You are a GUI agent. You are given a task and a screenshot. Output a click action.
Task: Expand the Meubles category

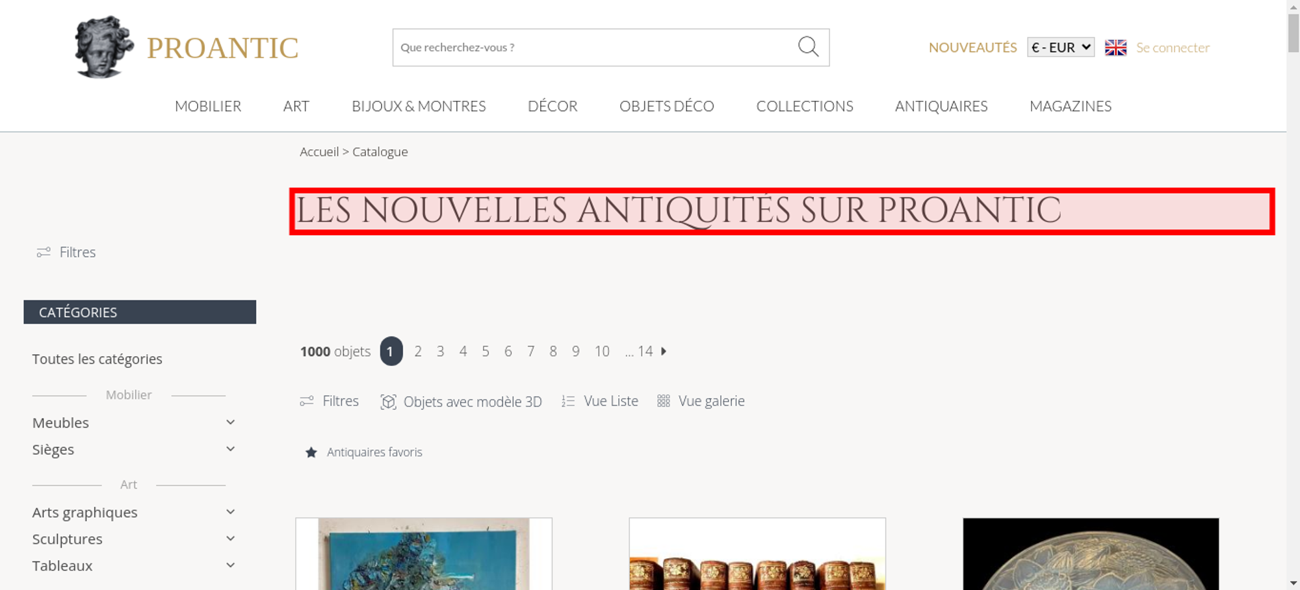pyautogui.click(x=230, y=422)
